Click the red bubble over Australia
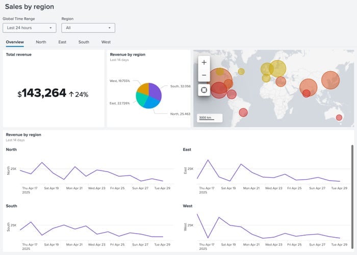 pyautogui.click(x=339, y=118)
